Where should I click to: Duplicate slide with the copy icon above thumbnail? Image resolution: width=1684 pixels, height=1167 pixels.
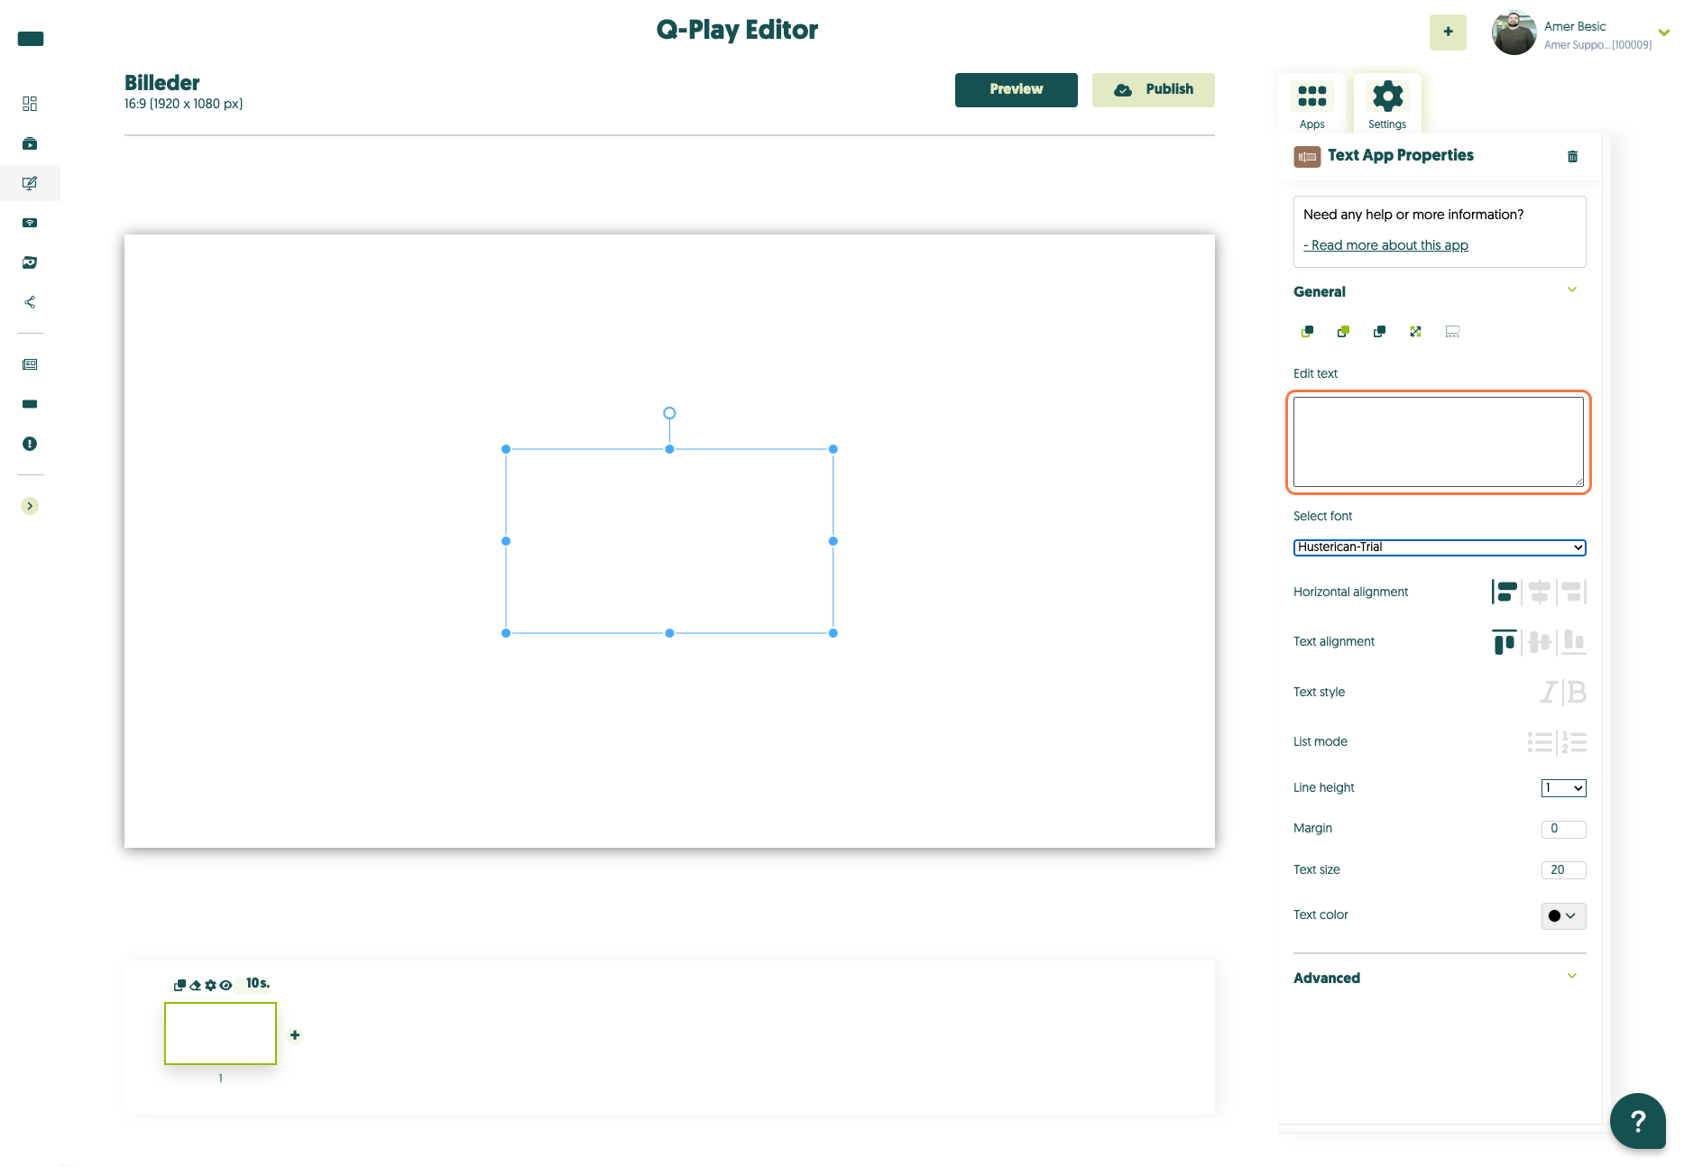click(x=179, y=985)
